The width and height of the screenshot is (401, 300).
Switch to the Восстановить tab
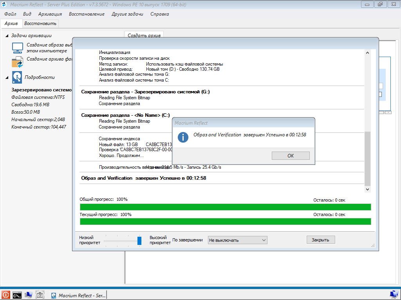tap(40, 23)
